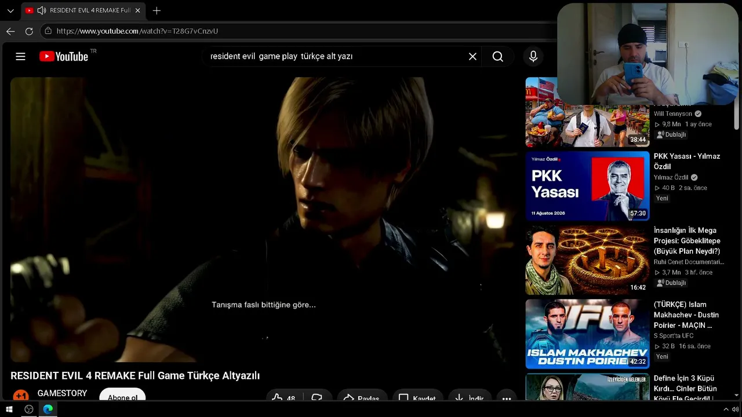
Task: Open 'PKK Yasası - Yılmaz Özdil' title
Action: point(687,162)
